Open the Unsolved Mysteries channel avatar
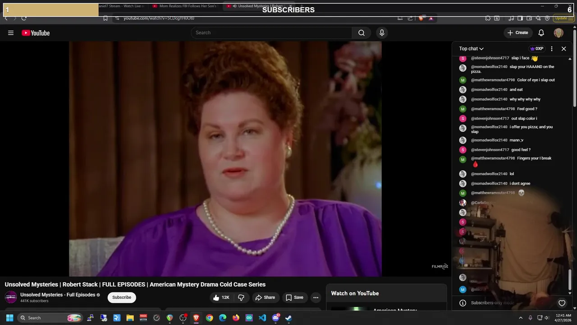 click(11, 297)
